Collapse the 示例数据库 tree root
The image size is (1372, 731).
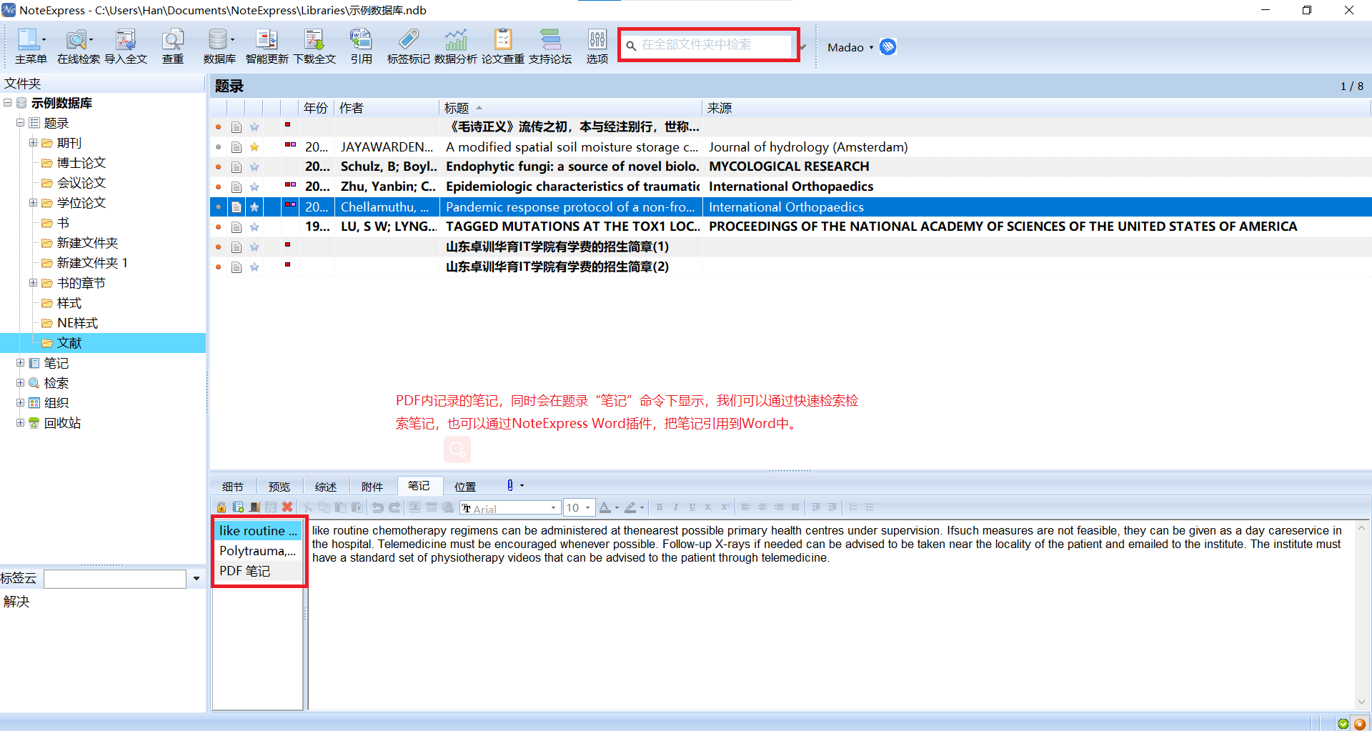[x=8, y=103]
